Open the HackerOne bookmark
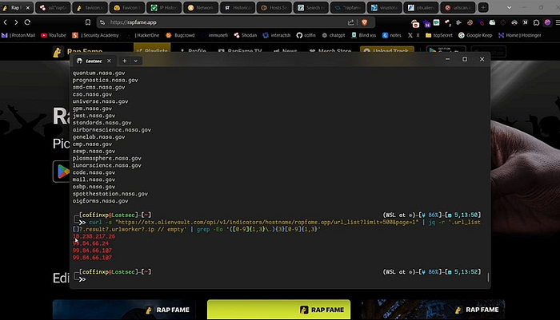Screen dimensions: 560x320 143,35
